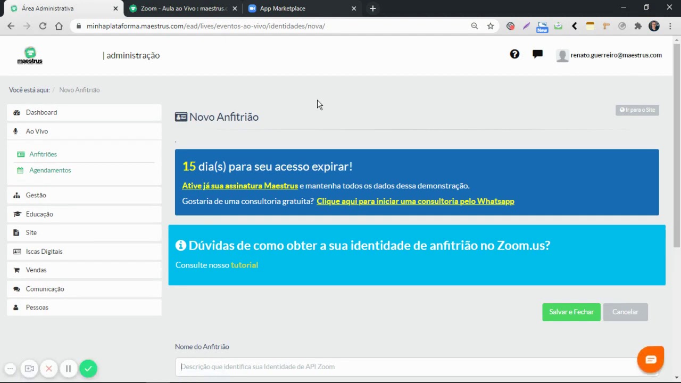Open Dashboard in the sidebar
Image resolution: width=681 pixels, height=383 pixels.
[84, 112]
